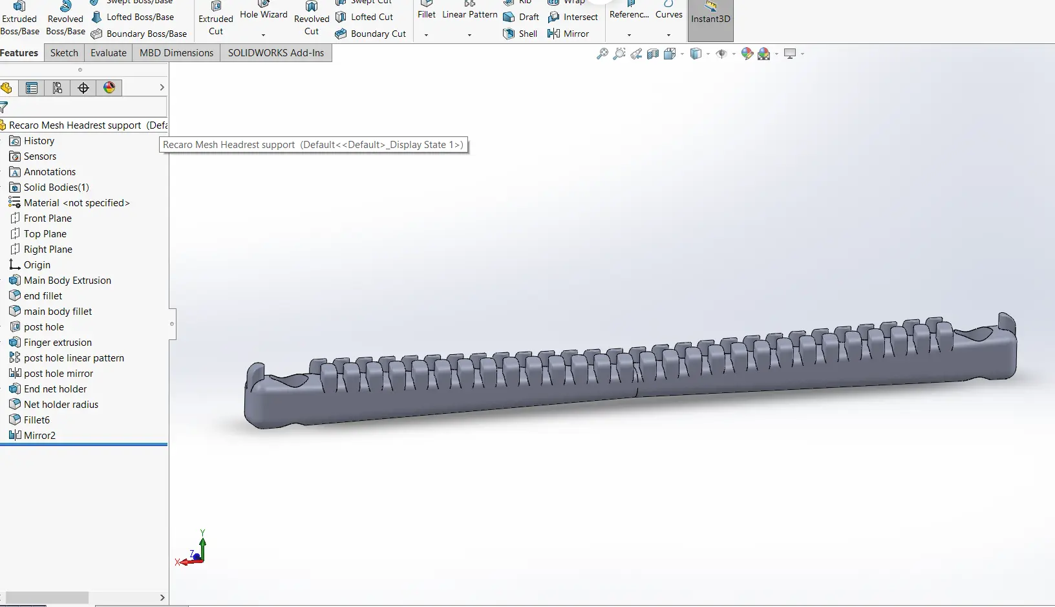Open the Linear Pattern dropdown arrow
Viewport: 1055px width, 607px height.
469,35
